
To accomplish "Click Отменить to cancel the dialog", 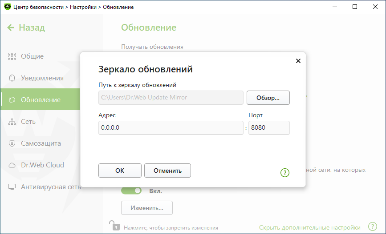I will click(x=167, y=171).
